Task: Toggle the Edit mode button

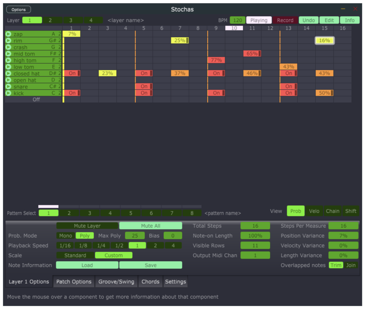Action: pos(329,20)
